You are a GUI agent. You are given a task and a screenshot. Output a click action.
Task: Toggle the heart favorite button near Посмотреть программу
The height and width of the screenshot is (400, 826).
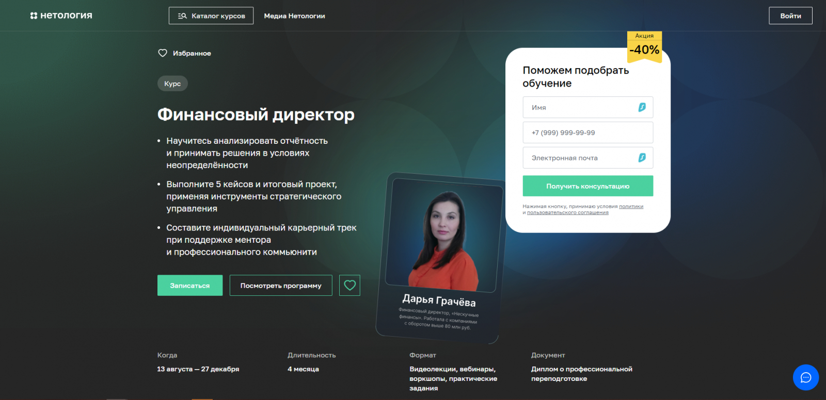[350, 285]
